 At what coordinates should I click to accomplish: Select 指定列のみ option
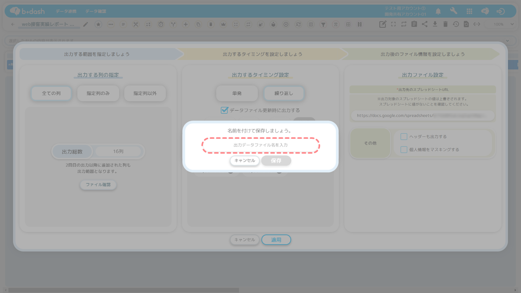[98, 93]
